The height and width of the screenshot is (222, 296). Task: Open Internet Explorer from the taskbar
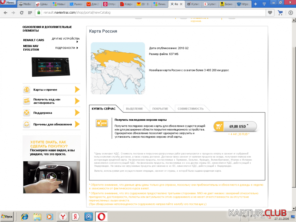24,217
